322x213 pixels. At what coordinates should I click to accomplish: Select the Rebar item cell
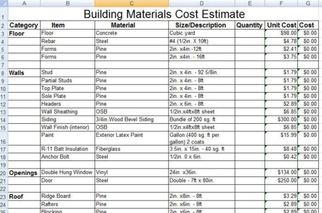(68, 41)
